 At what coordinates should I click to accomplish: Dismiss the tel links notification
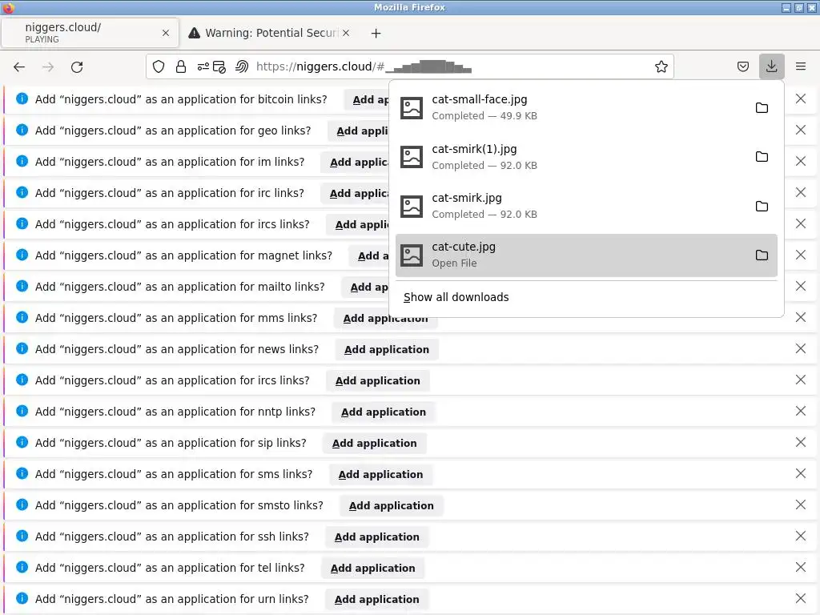(x=801, y=568)
